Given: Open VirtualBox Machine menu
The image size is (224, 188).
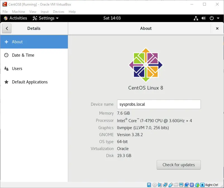Looking at the screenshot, I should [x=18, y=12].
